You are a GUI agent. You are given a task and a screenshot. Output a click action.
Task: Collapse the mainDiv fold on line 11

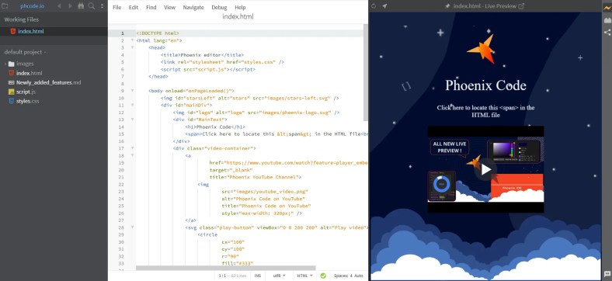tap(132, 106)
